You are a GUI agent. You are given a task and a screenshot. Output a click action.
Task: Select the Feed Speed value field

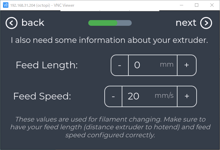pos(149,96)
